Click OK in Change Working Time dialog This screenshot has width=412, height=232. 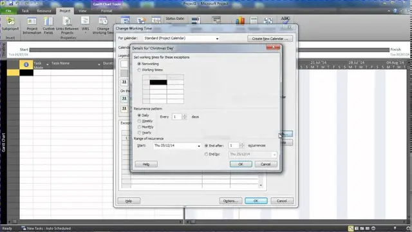[x=256, y=201]
